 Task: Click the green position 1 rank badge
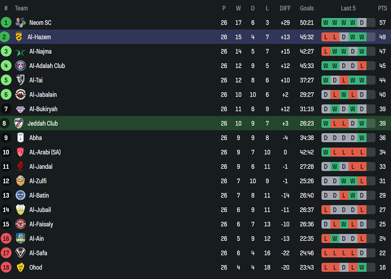(6, 23)
